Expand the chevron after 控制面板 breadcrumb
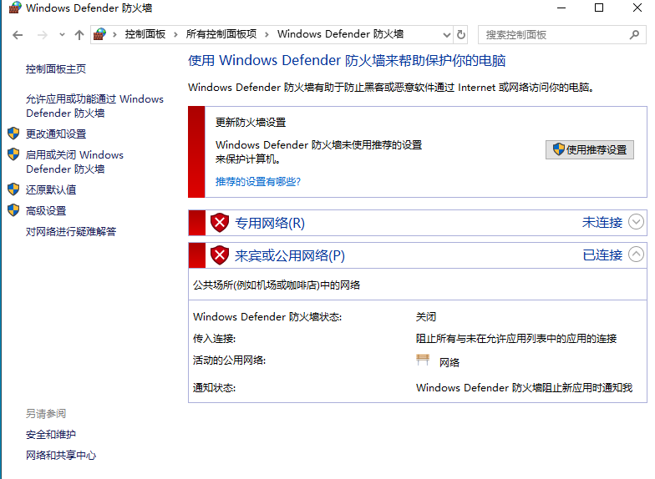Image resolution: width=655 pixels, height=479 pixels. tap(175, 35)
